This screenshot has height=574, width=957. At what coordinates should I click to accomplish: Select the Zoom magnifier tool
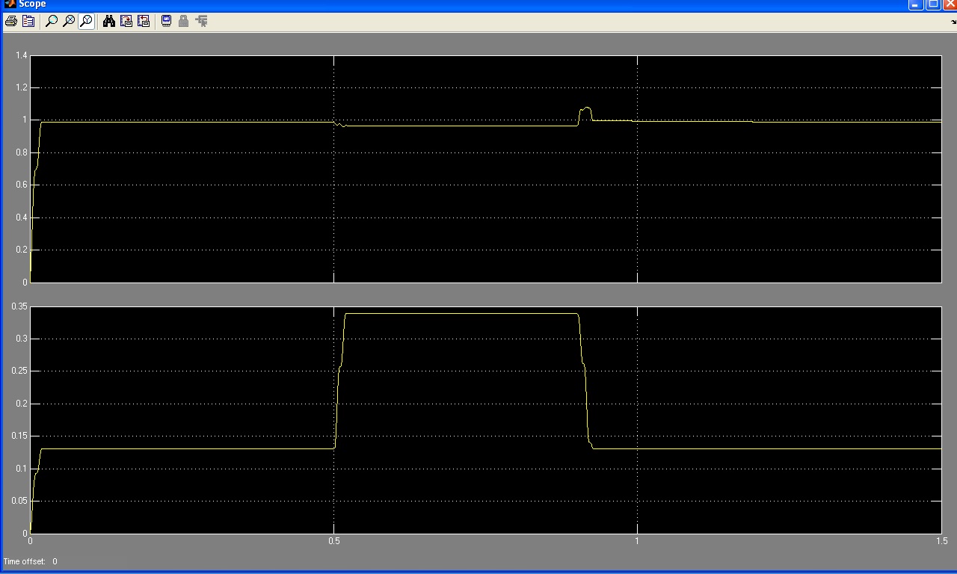52,22
